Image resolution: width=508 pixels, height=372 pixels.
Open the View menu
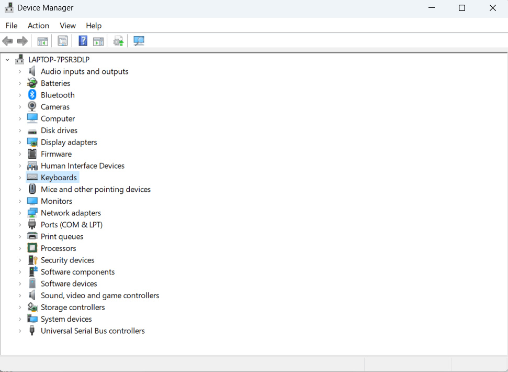[67, 26]
